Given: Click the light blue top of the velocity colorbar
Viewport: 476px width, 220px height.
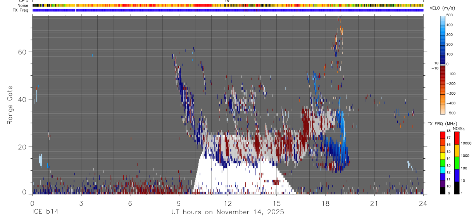Looking at the screenshot, I should coord(443,21).
